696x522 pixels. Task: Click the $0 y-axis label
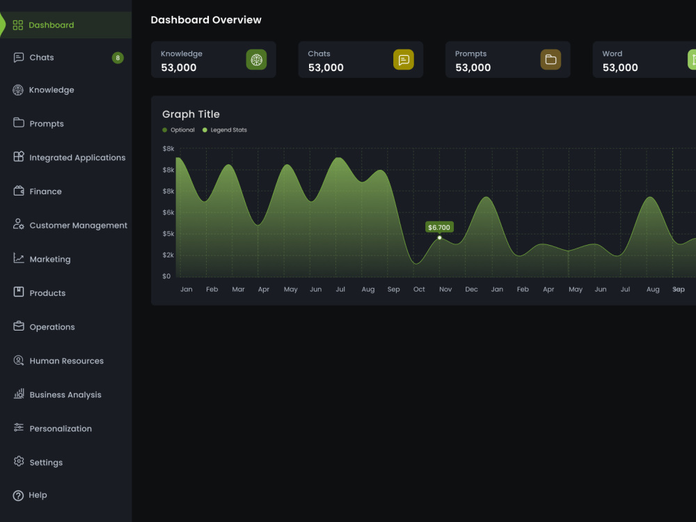click(x=166, y=276)
